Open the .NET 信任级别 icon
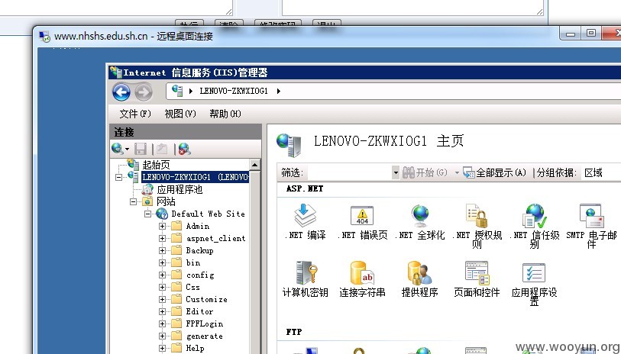The image size is (621, 354). point(534,216)
